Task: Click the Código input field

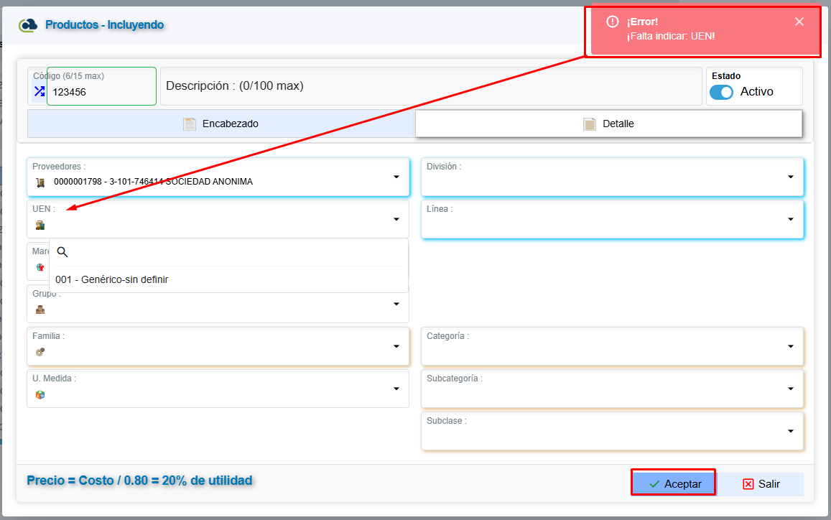Action: click(101, 86)
